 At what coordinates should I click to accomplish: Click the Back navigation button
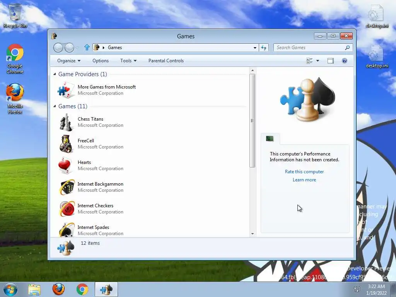(x=58, y=48)
